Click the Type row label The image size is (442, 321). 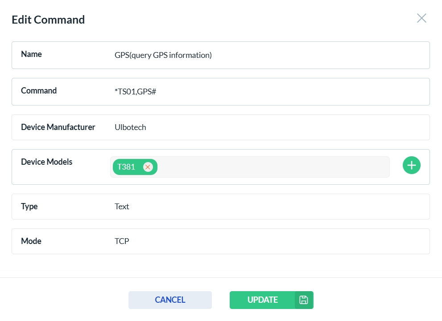pyautogui.click(x=29, y=207)
